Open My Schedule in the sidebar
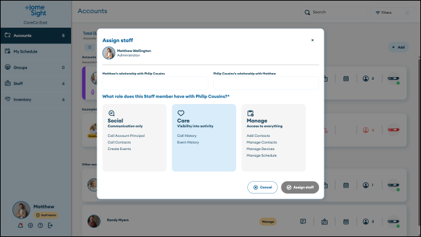The height and width of the screenshot is (237, 421). [36, 51]
